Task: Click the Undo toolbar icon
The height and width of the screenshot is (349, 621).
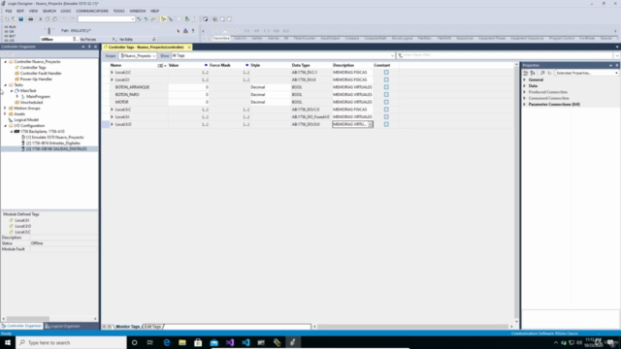Action: tap(64, 19)
